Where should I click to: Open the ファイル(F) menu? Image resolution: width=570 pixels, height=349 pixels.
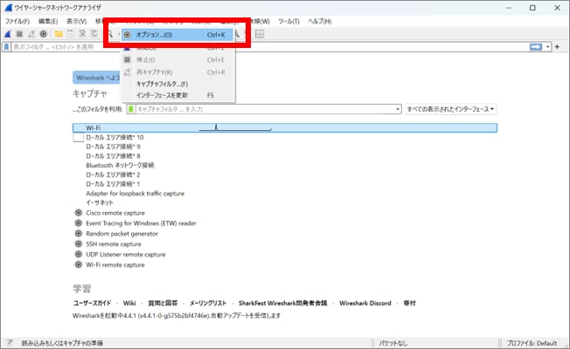[x=17, y=22]
